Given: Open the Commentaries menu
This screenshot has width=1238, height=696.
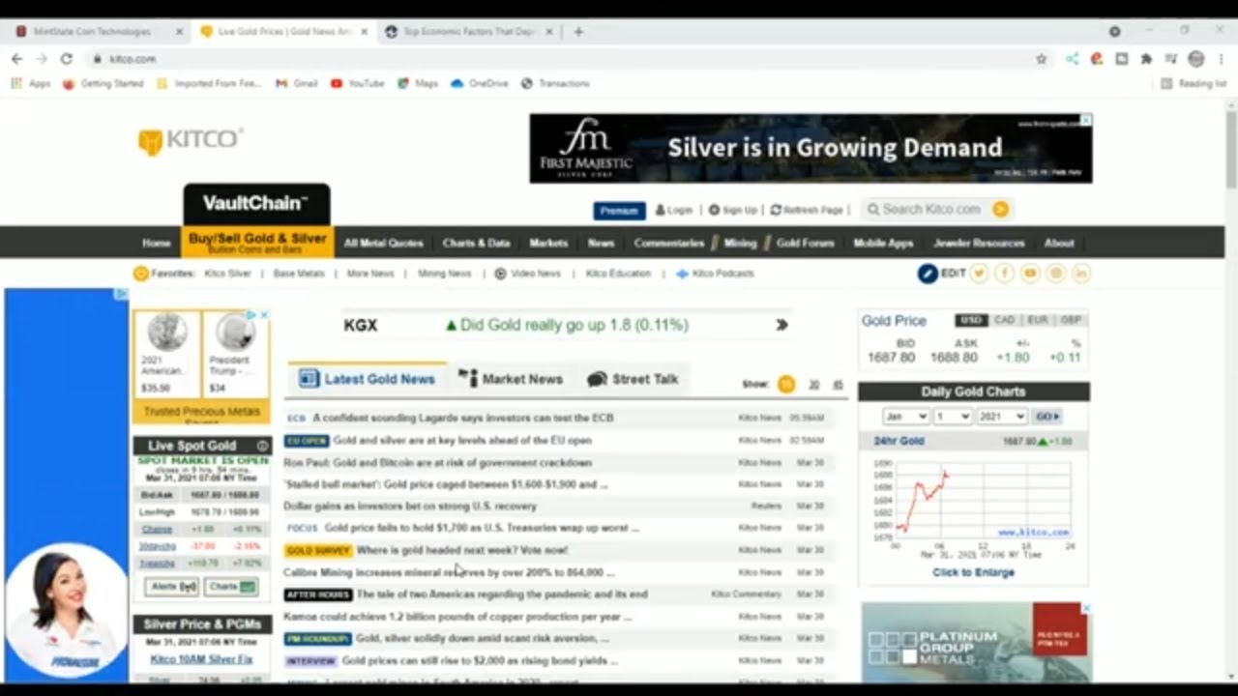Looking at the screenshot, I should [669, 243].
